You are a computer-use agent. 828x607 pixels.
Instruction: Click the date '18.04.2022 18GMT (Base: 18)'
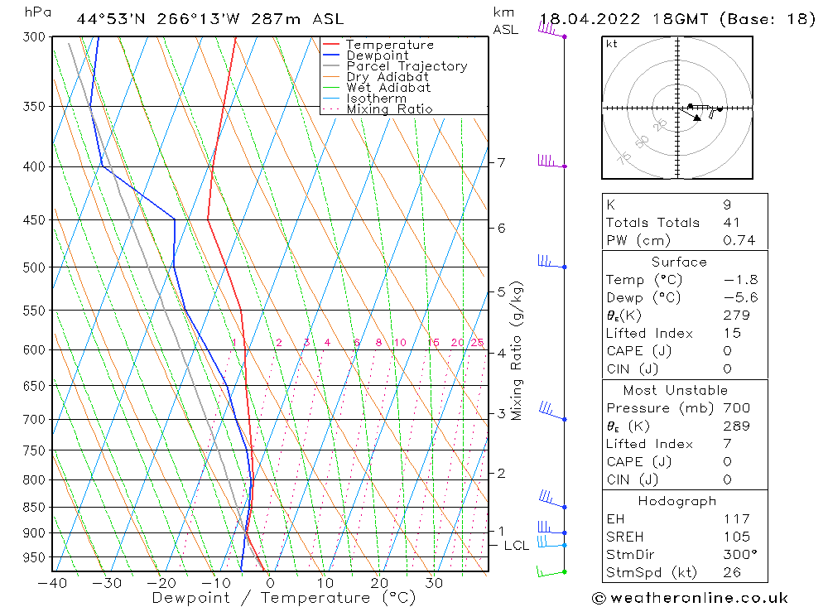click(677, 19)
